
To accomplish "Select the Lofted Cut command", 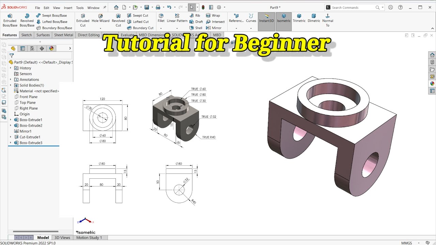I will click(138, 22).
